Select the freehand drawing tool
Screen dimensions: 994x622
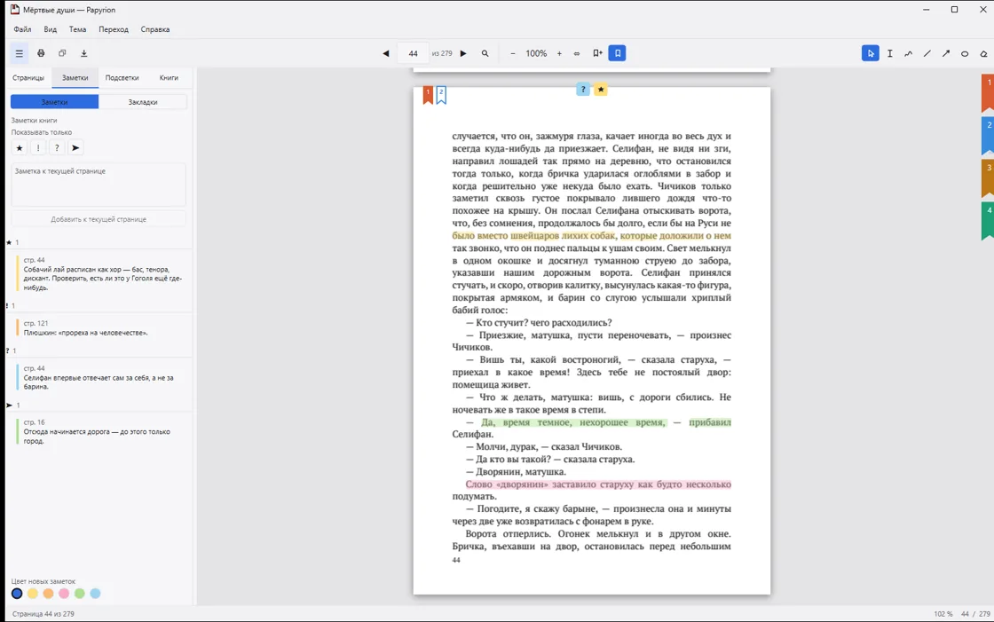click(x=909, y=53)
